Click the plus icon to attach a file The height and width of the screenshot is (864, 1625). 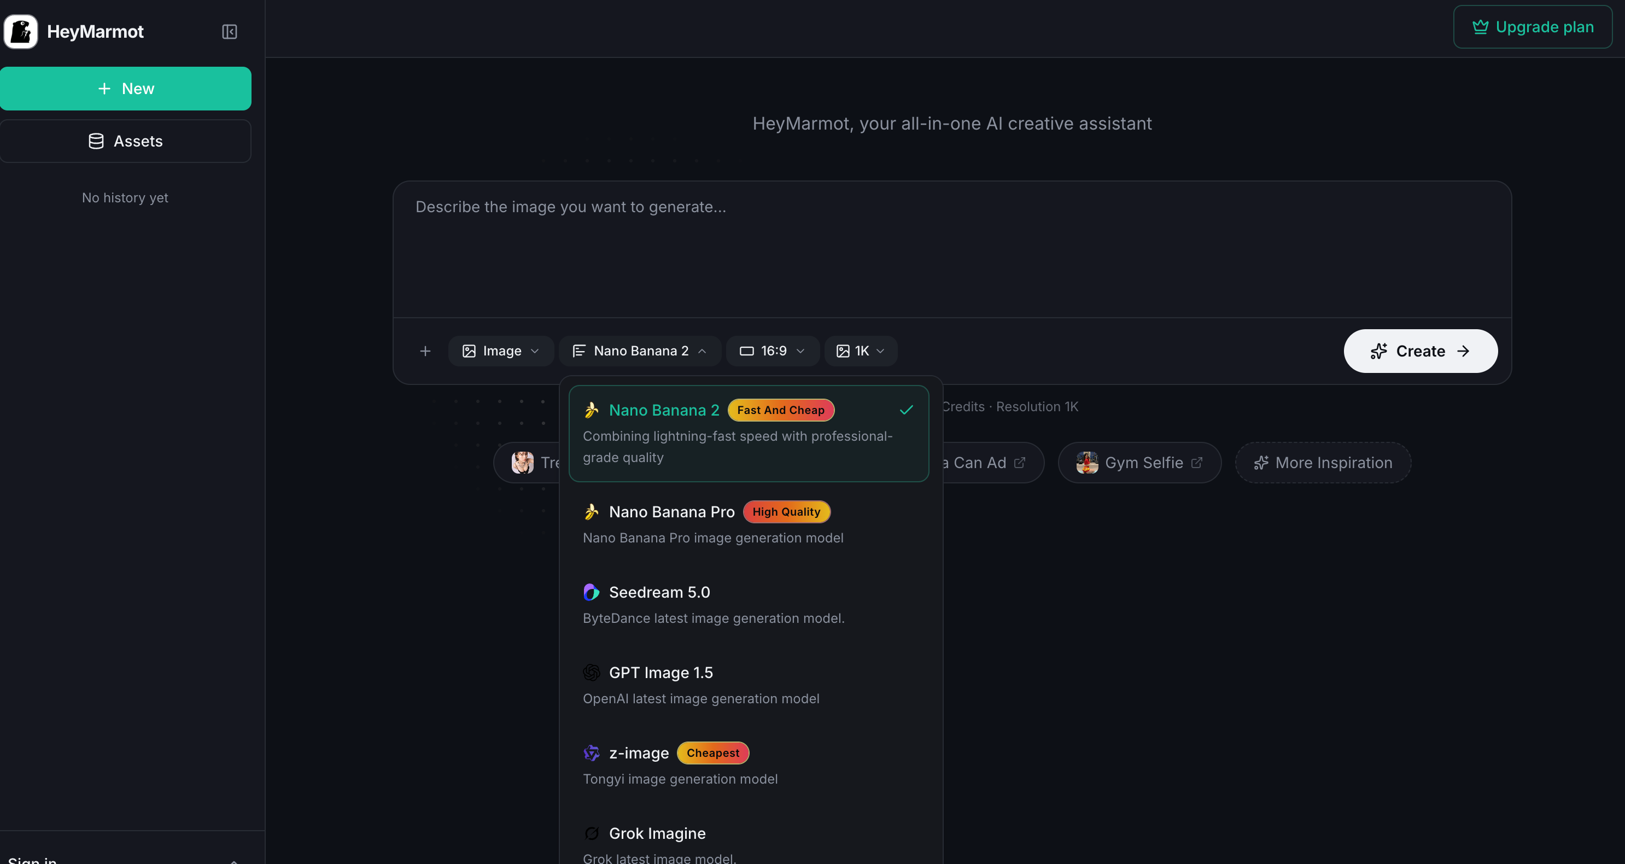(425, 351)
